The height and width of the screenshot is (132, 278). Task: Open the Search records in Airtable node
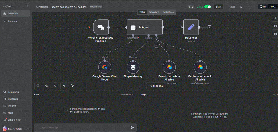(x=169, y=67)
